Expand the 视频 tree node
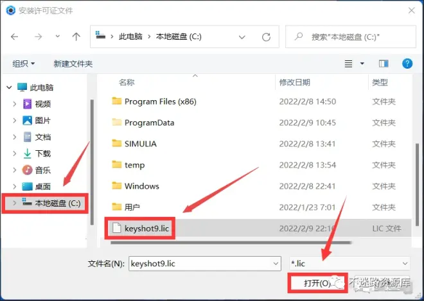This screenshot has width=424, height=301. (x=15, y=104)
